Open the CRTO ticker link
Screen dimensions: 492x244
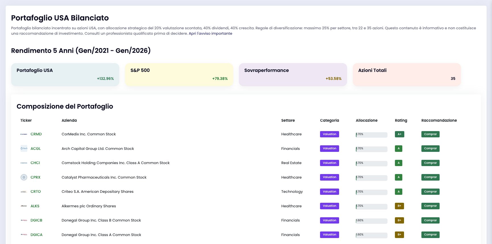coord(36,192)
